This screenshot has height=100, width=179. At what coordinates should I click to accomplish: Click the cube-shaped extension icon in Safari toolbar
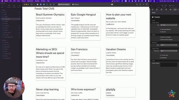click(50, 4)
